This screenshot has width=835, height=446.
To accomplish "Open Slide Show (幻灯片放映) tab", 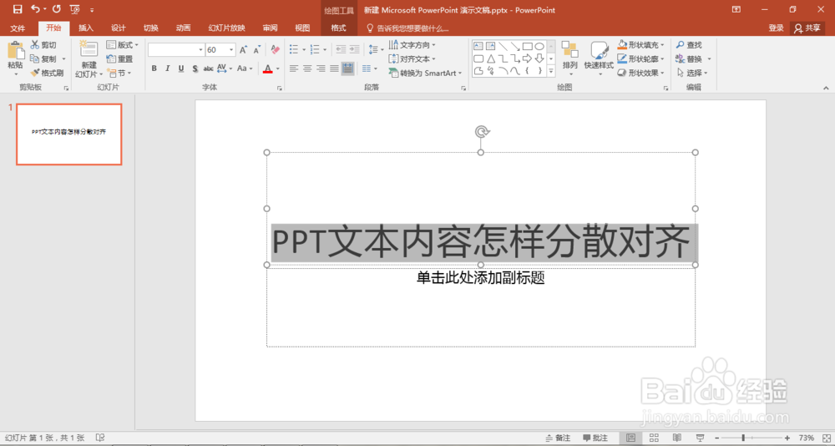I will point(227,28).
